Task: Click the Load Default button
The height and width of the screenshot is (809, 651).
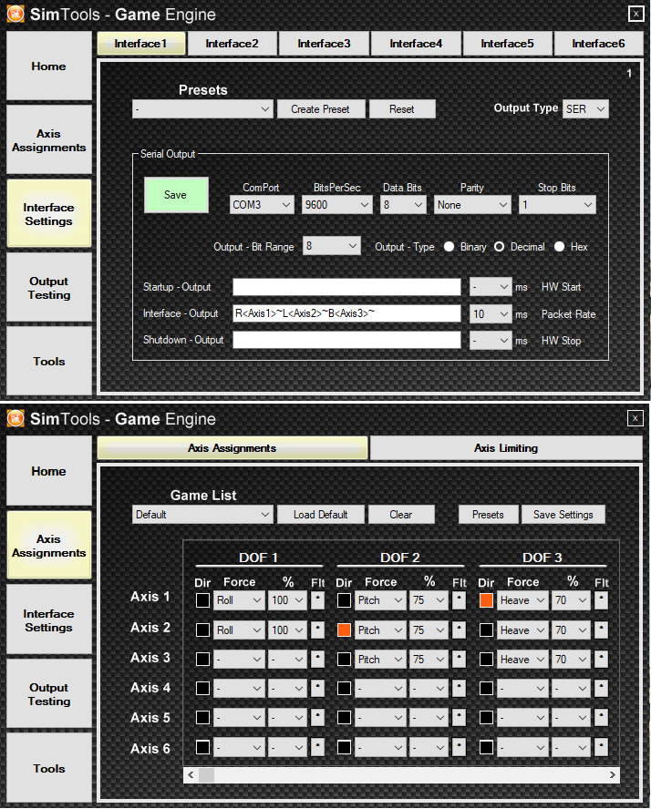Action: click(321, 515)
